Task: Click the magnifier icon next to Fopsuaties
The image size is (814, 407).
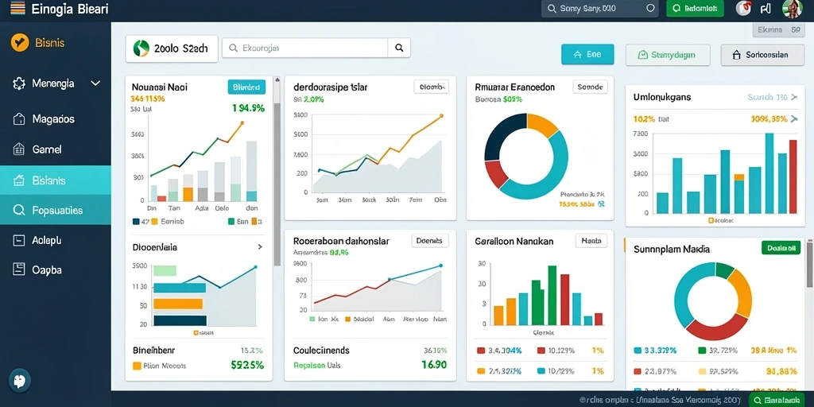Action: click(x=19, y=210)
